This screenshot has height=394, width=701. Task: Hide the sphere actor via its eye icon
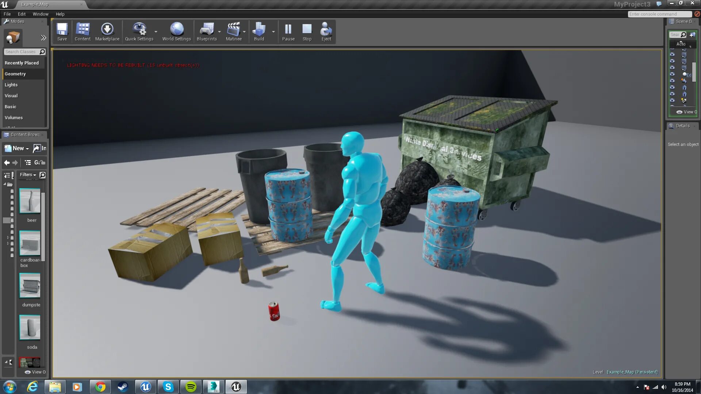click(x=672, y=74)
